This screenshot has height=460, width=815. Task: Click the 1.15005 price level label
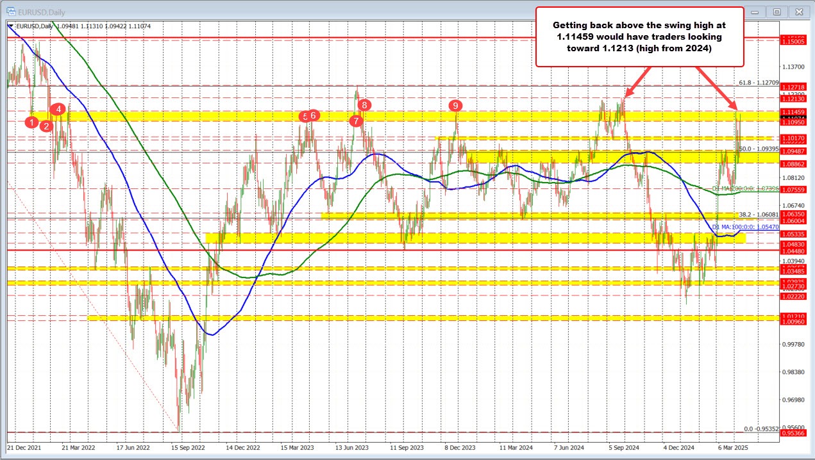[793, 40]
